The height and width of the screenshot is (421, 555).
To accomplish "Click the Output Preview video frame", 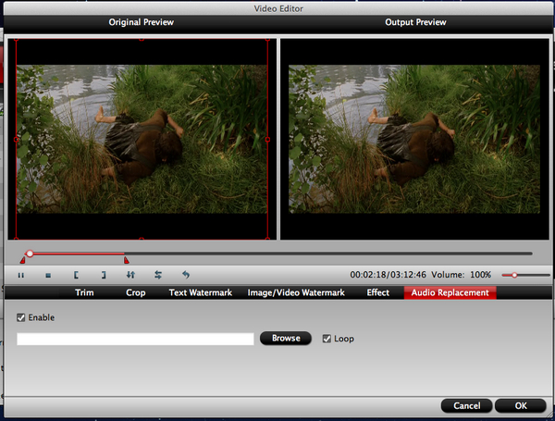I will click(414, 139).
